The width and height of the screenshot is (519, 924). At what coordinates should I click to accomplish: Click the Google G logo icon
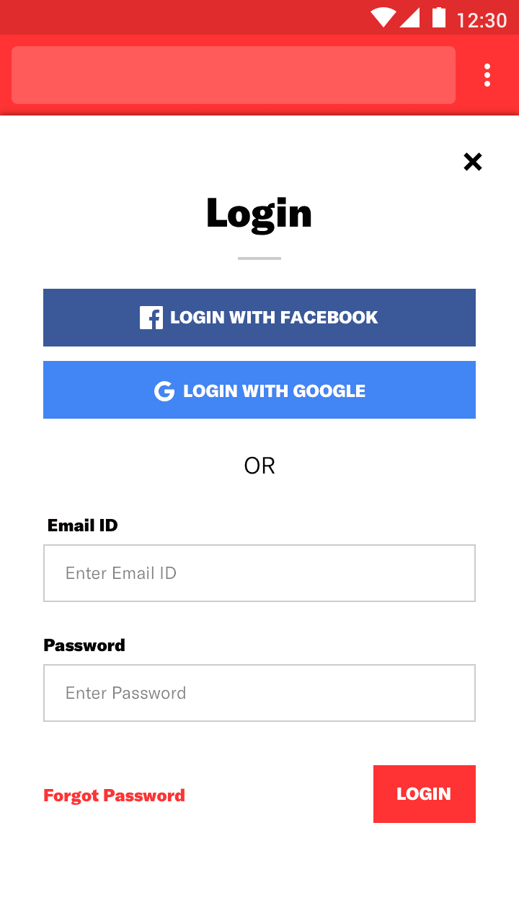(164, 391)
